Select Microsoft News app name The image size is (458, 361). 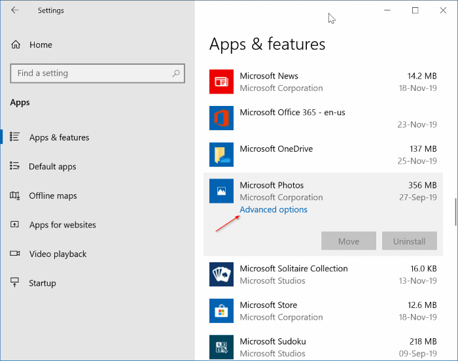point(269,76)
